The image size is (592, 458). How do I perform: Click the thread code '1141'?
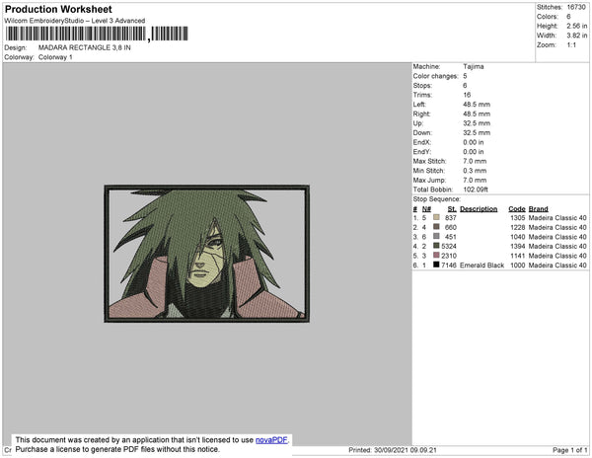[518, 256]
